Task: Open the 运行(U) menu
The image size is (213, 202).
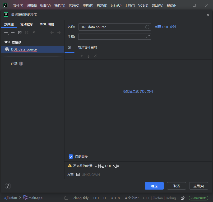Action: point(116,6)
